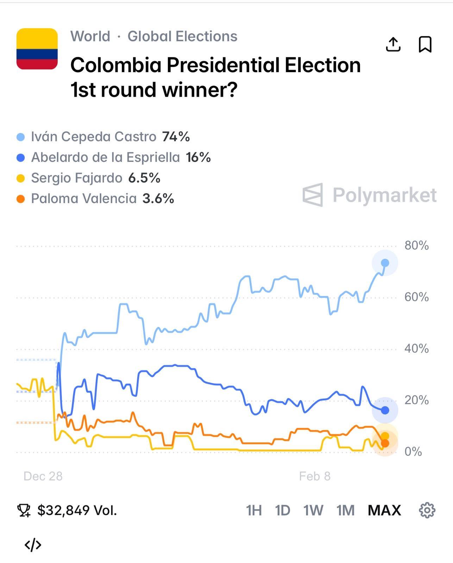
Task: Click the dark blue Espriella endpoint marker
Action: [385, 410]
